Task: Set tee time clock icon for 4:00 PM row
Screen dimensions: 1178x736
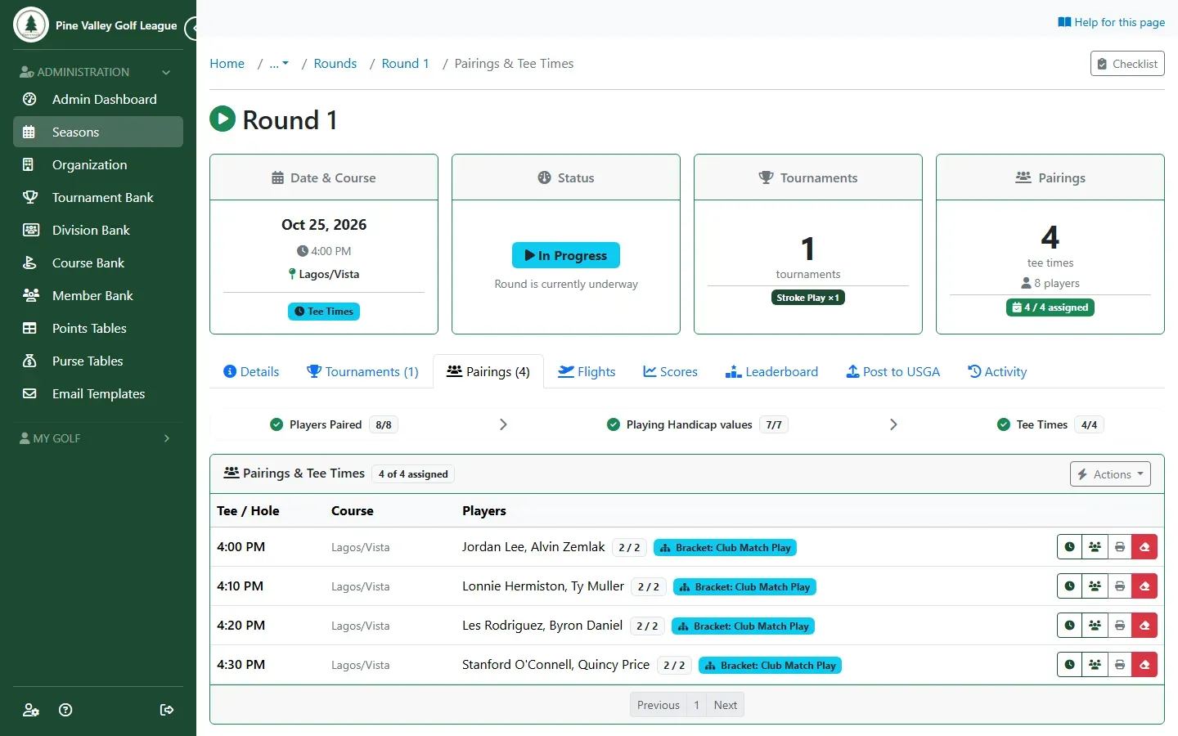Action: [x=1069, y=547]
